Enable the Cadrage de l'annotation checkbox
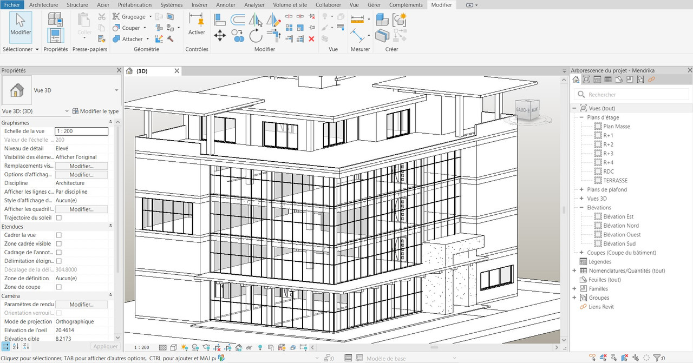Screen dimensions: 693x363 59,252
